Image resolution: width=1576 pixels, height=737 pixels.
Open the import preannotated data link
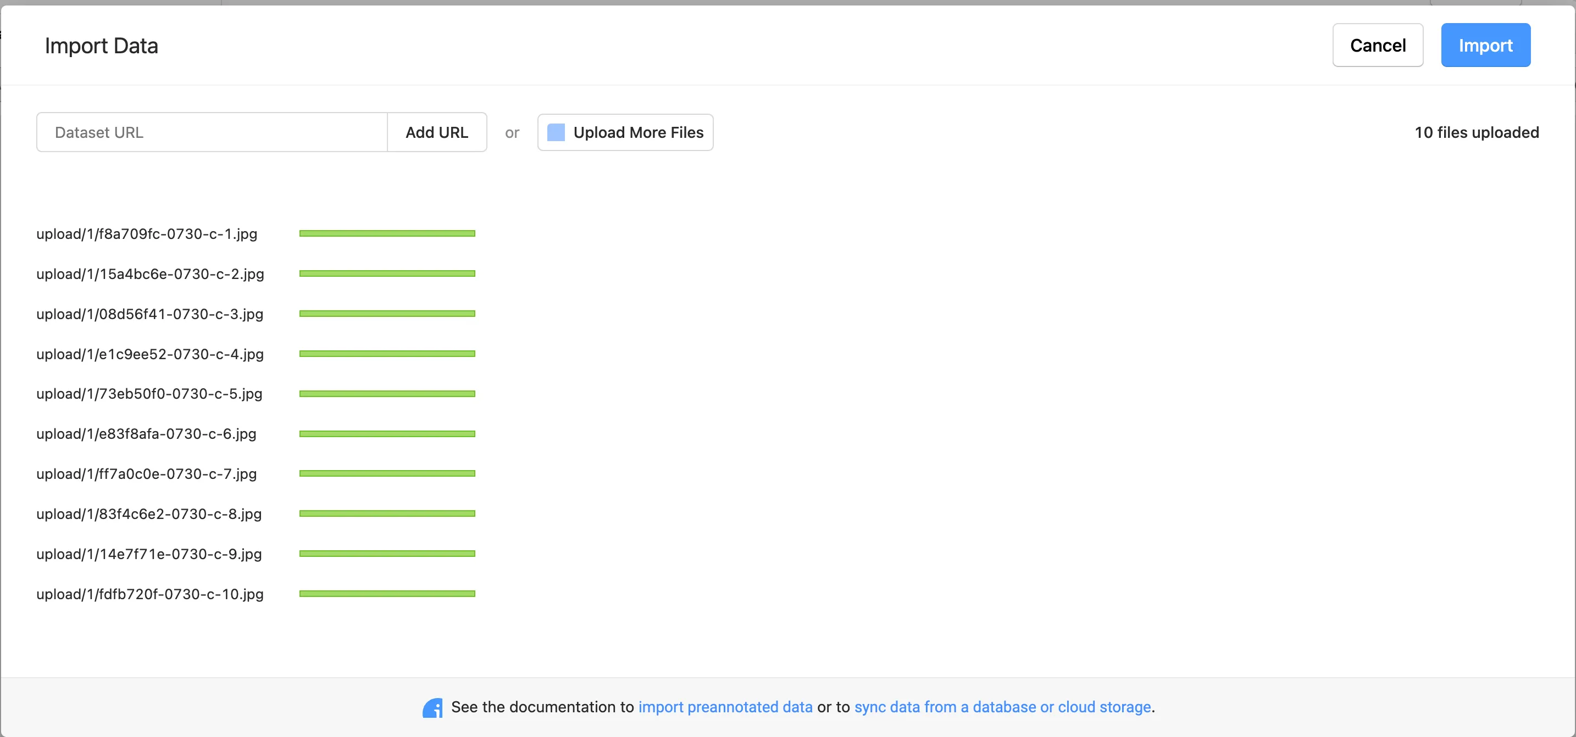coord(725,707)
